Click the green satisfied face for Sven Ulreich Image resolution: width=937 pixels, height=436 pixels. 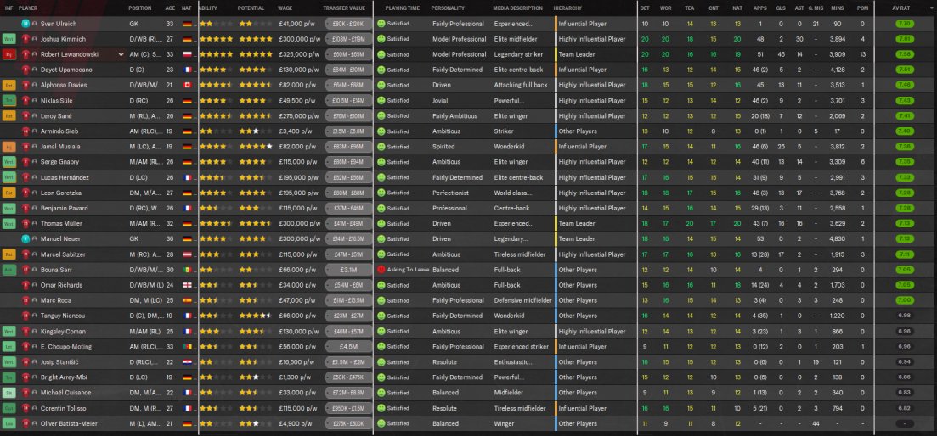381,23
